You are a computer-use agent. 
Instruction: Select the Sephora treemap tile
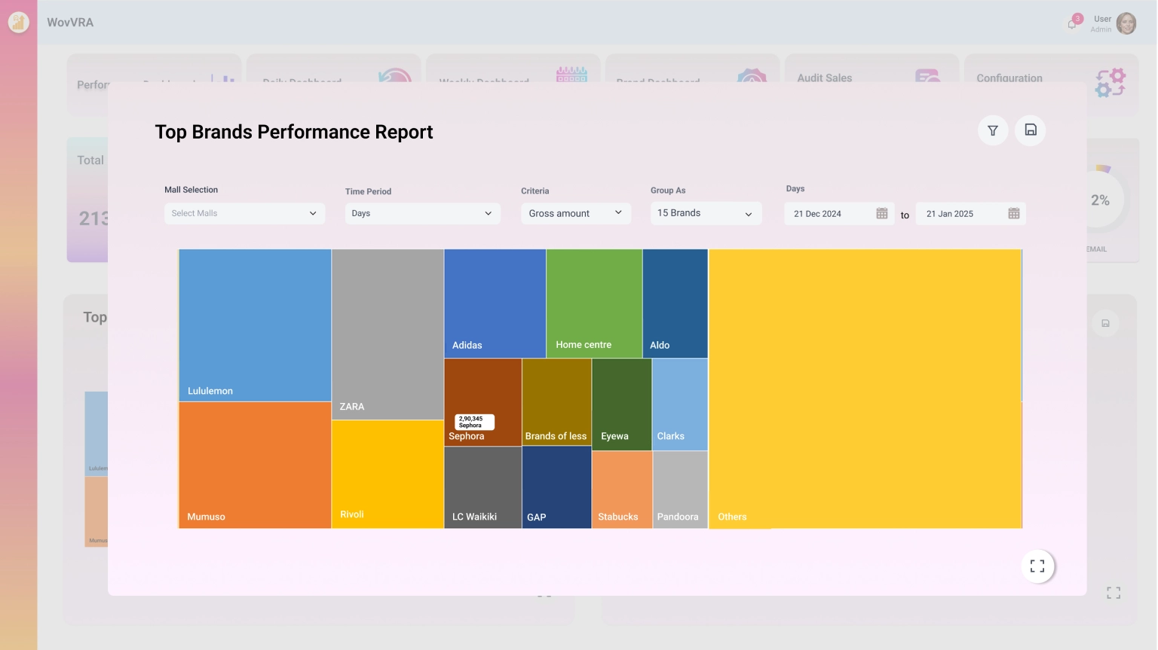pos(483,402)
